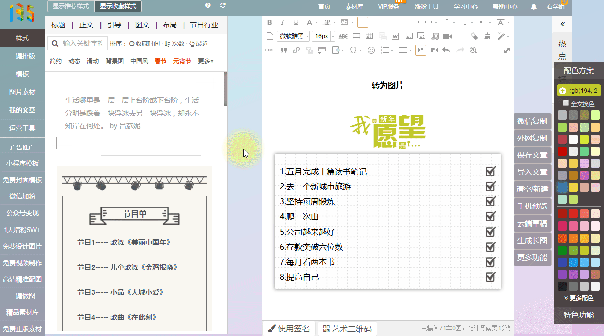Click the undo arrow in toolbar
Screen dimensions: 604x336
click(446, 50)
